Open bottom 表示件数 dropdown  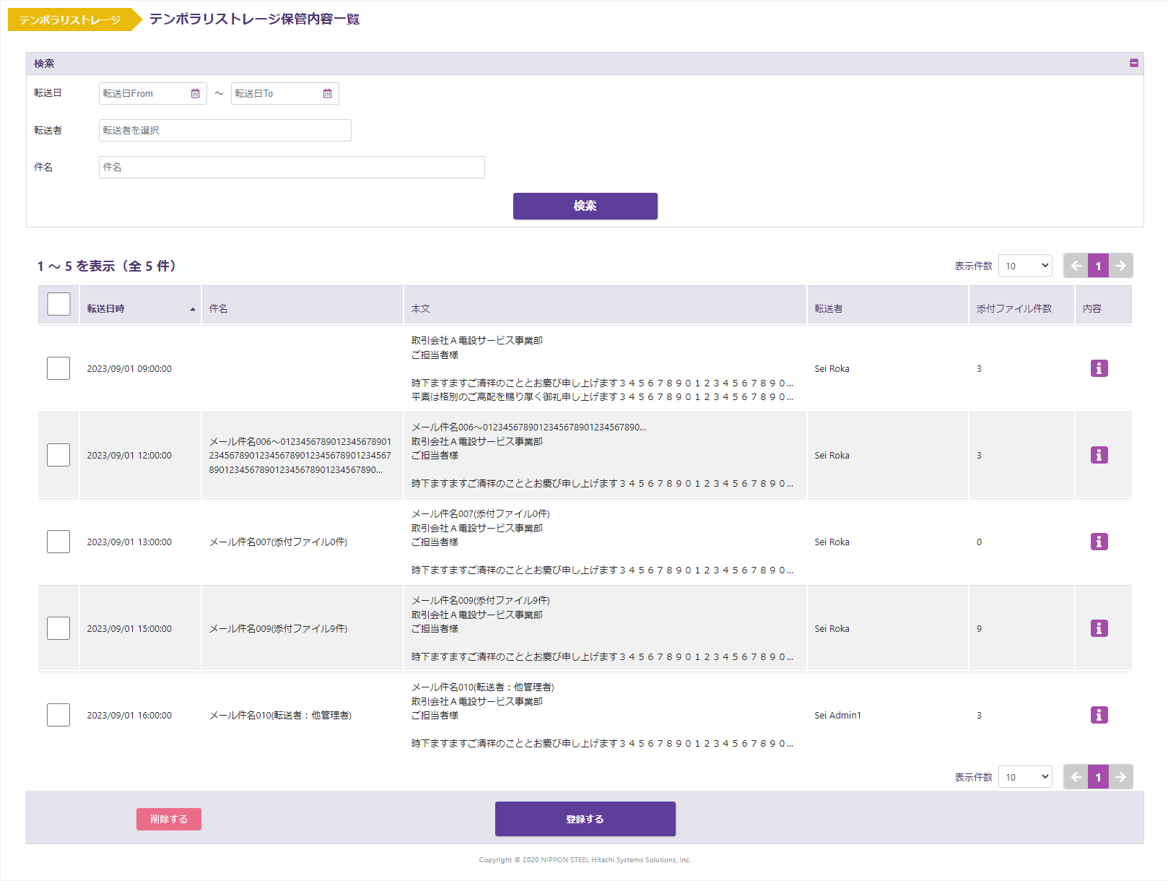click(x=1025, y=777)
